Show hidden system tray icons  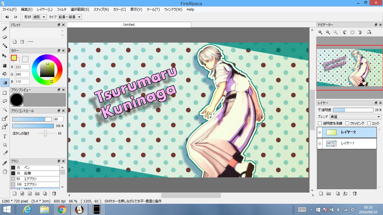click(311, 210)
